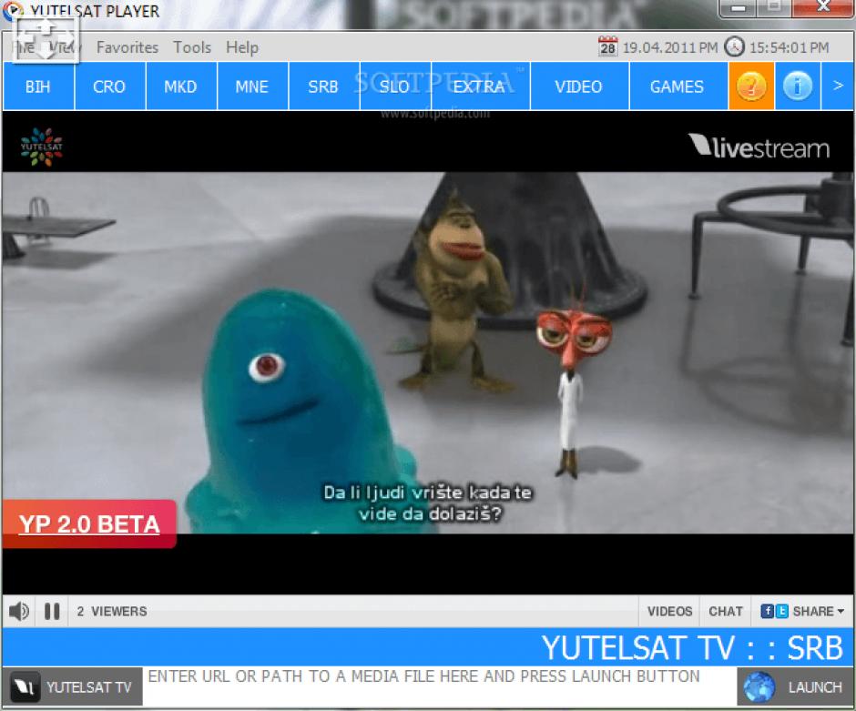Select the MKD channel tab
This screenshot has height=711, width=856.
point(181,86)
